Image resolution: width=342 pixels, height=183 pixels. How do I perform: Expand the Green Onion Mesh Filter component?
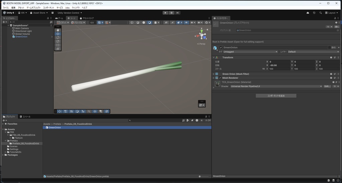click(213, 74)
